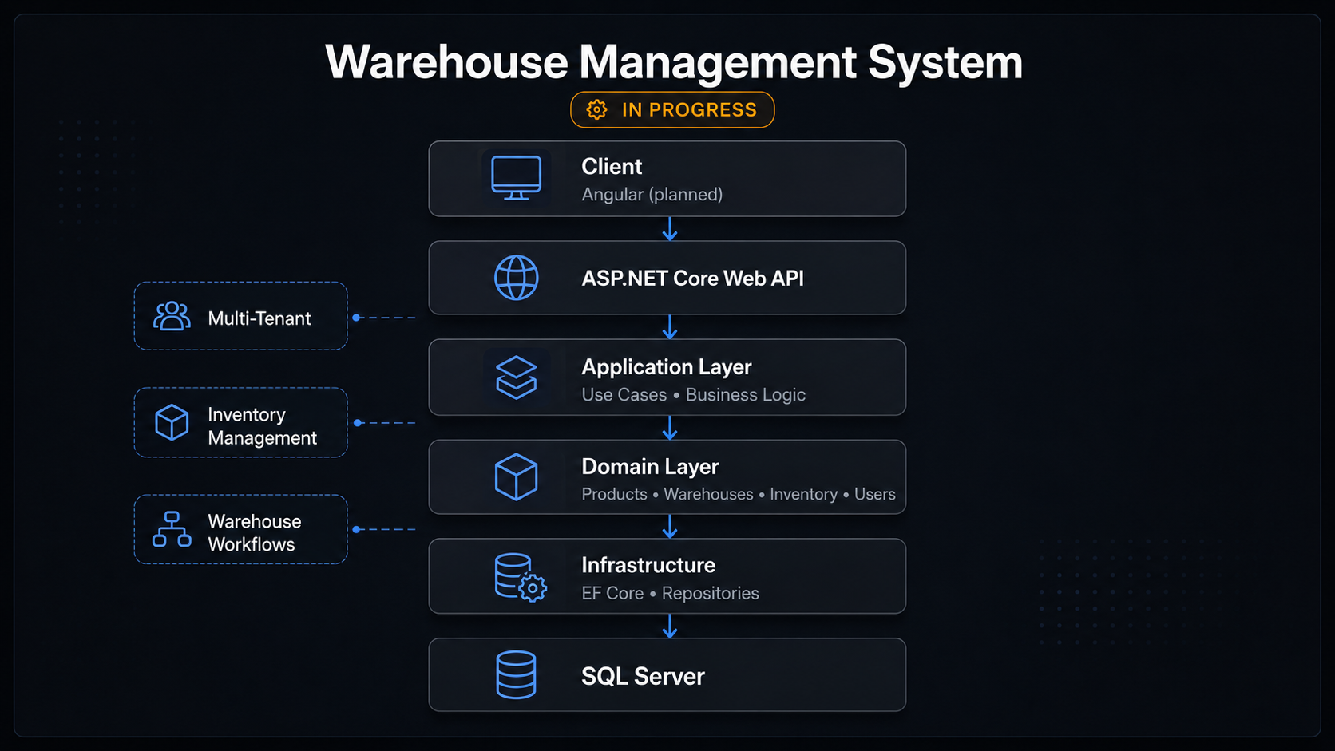
Task: Click the Domain Layer heading
Action: (650, 466)
